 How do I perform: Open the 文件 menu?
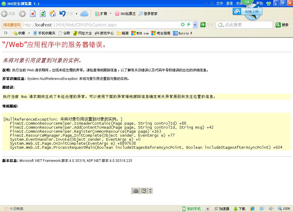tap(219, 3)
